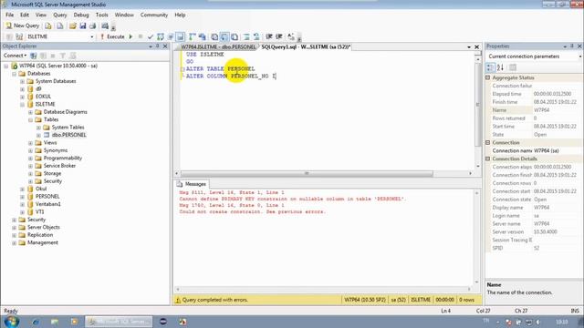
Task: Toggle the IntelliSense Enabled button
Action: [181, 36]
